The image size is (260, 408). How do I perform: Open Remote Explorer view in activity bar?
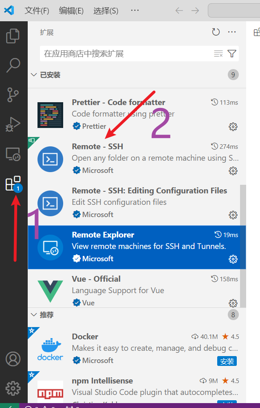[13, 154]
